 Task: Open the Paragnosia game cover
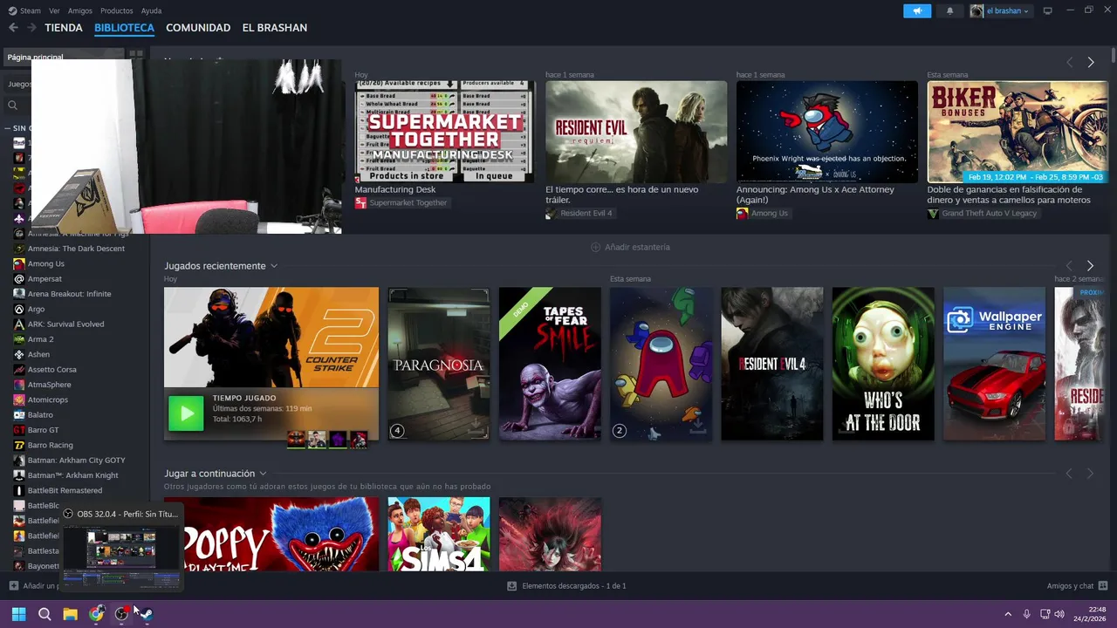pyautogui.click(x=439, y=364)
